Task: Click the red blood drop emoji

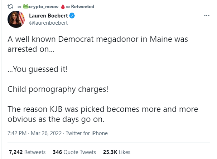Action: point(62,6)
